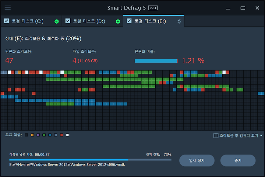Viewport: 265px width, 177px height.
Task: Open the hamburger menu icon
Action: (8, 8)
